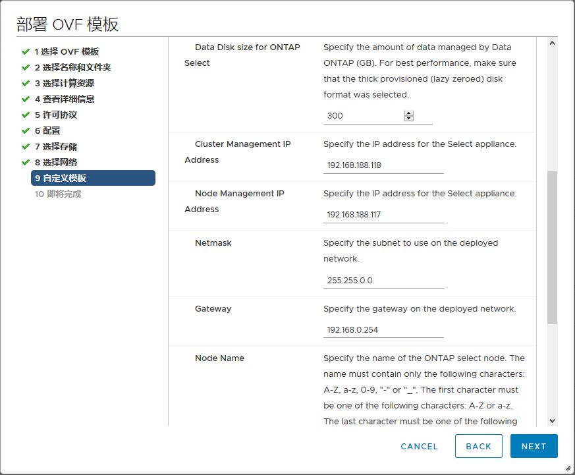The image size is (575, 475).
Task: Go to step 4 查看详细信息
Action: click(x=65, y=99)
